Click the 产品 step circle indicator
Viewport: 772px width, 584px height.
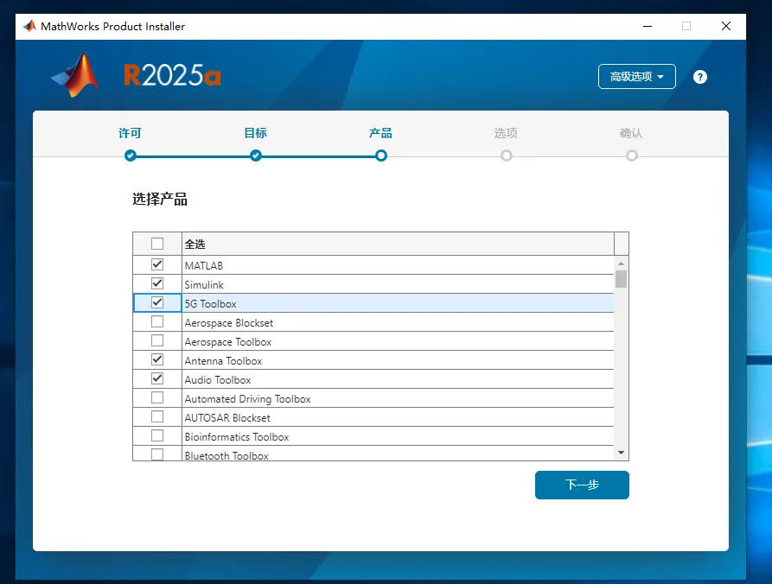(x=381, y=156)
